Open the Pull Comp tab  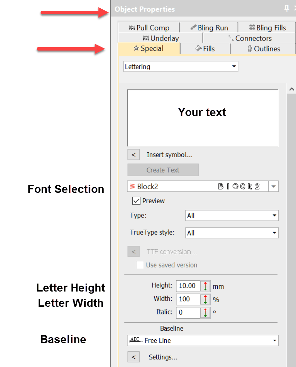click(149, 28)
